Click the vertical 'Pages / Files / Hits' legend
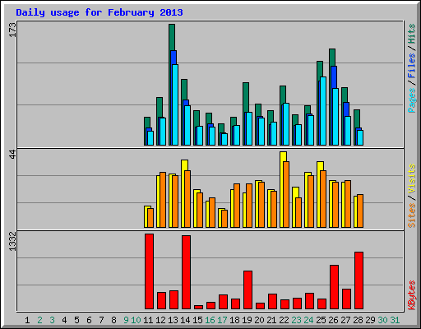Viewport: 421px width, 329px height. [411, 68]
